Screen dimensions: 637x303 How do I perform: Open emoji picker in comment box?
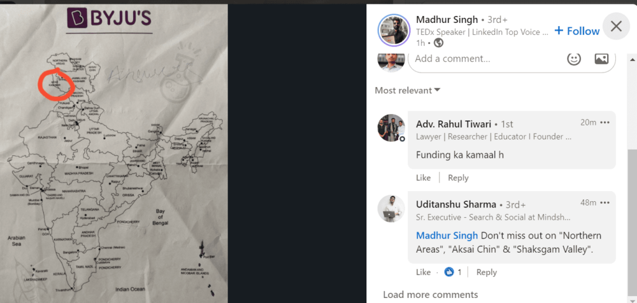tap(574, 59)
